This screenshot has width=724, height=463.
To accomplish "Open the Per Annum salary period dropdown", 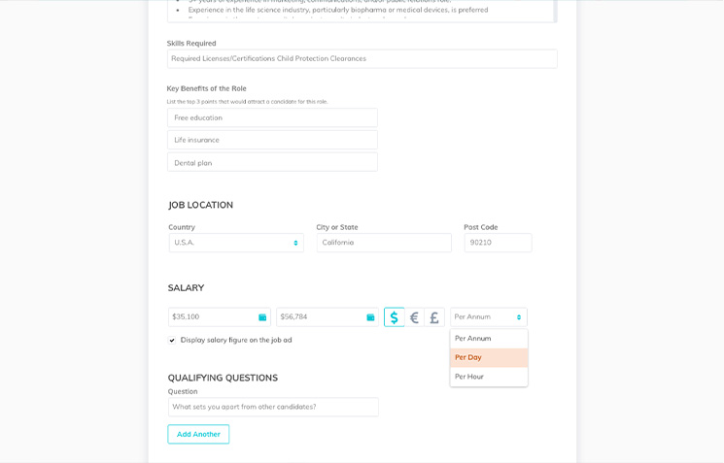I will click(489, 317).
